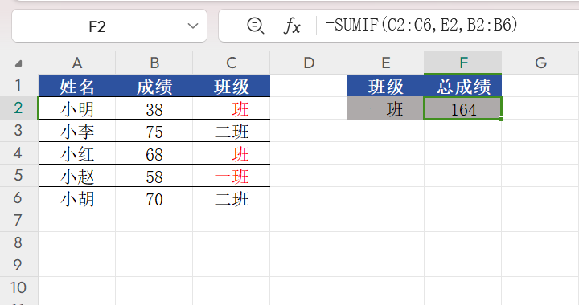Screen dimensions: 579x305
Task: Select row 5 header
Action: 18,175
